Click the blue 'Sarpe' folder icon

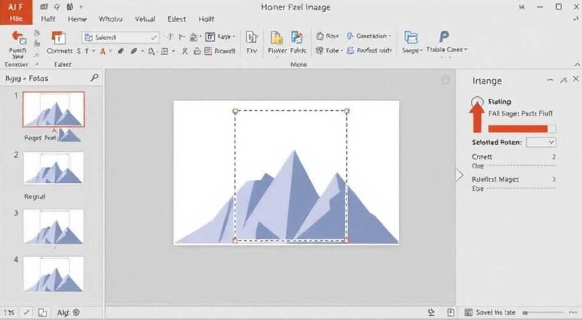pyautogui.click(x=411, y=37)
